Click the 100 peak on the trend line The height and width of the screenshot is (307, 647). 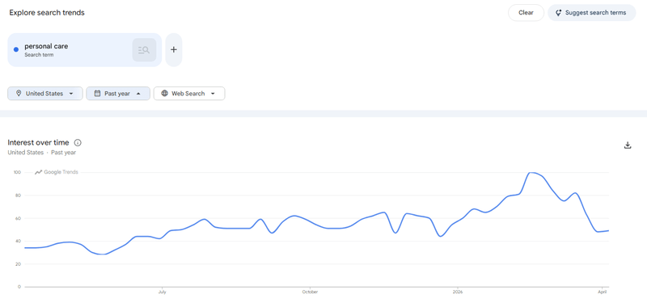coord(532,173)
